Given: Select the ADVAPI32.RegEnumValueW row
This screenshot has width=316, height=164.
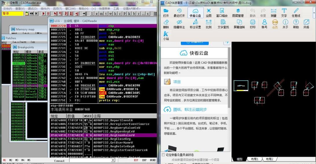Looking at the screenshot, I should pos(103,135).
